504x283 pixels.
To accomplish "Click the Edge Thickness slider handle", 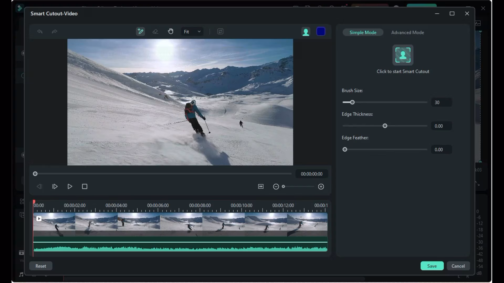I will coord(385,126).
